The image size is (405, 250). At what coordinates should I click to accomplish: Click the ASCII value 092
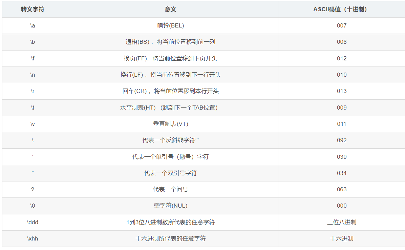(x=341, y=140)
